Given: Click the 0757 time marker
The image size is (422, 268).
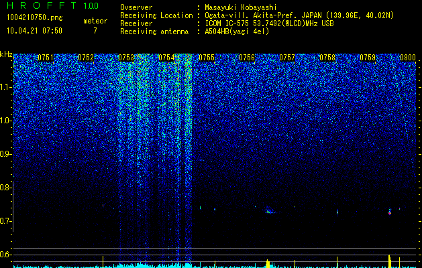Looking at the screenshot, I should click(287, 58).
